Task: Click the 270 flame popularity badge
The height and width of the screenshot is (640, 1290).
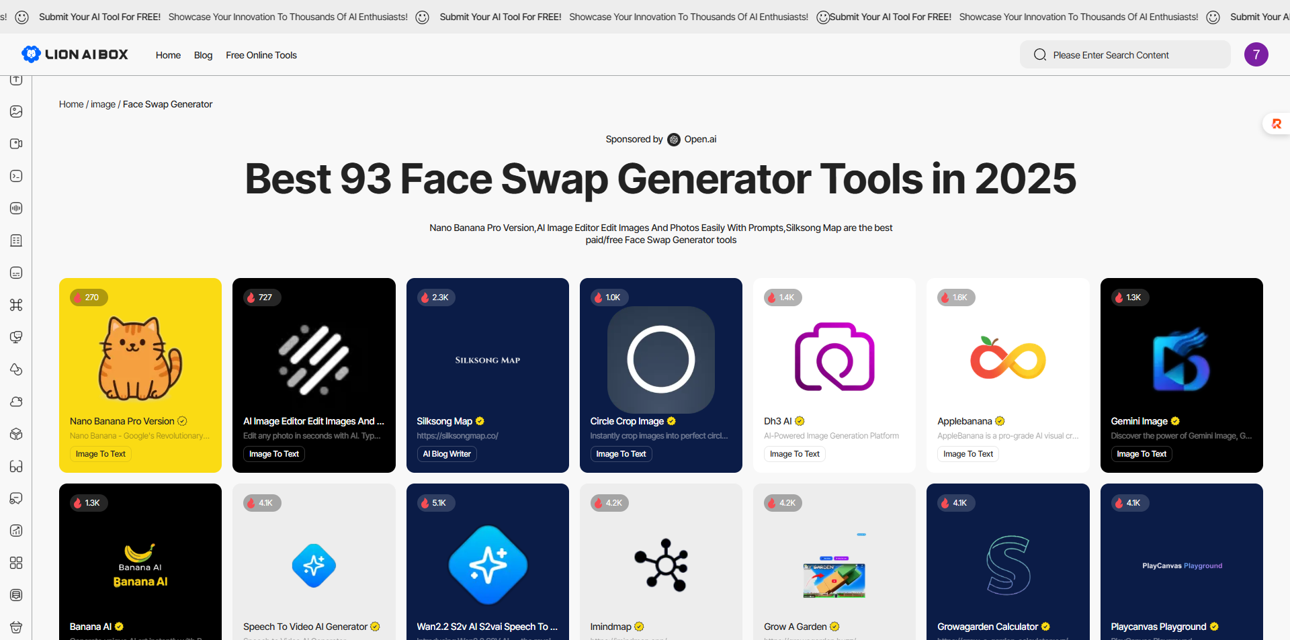Action: point(89,298)
